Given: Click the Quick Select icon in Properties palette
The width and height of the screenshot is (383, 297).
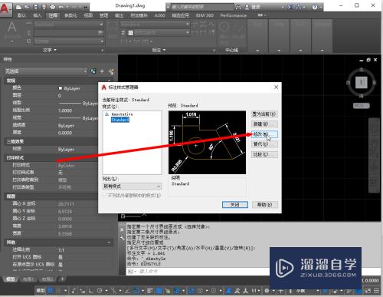Looking at the screenshot, I should (93, 71).
